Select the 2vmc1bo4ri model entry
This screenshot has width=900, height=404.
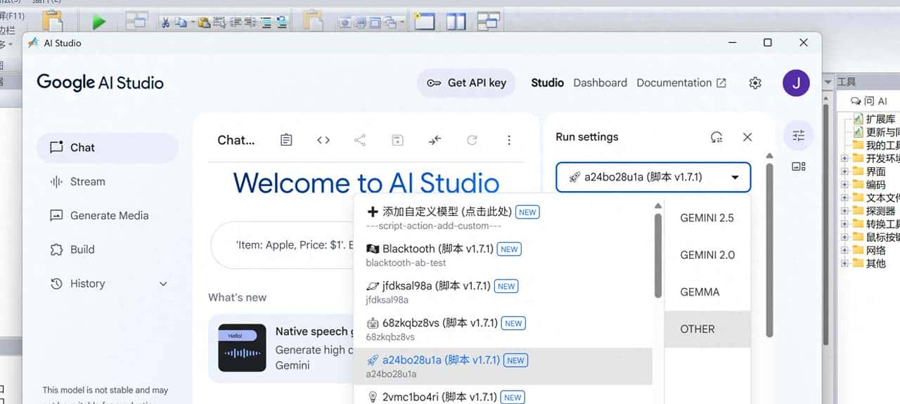click(x=503, y=396)
